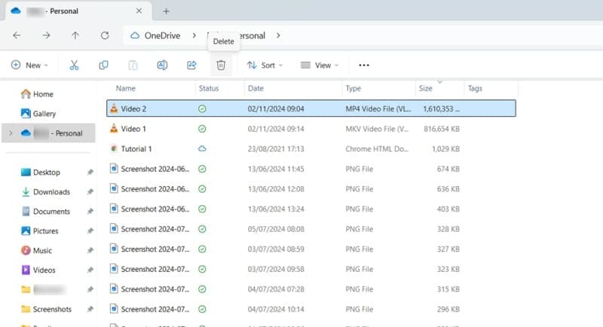Select the Video 1 file
Screen dimensions: 603x327
tap(311, 129)
